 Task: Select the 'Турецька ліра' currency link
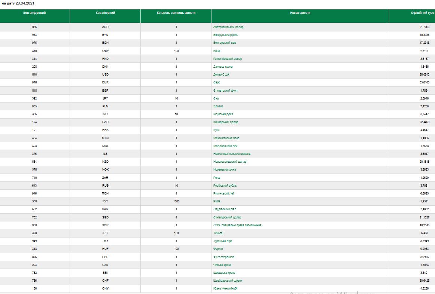[x=223, y=241]
